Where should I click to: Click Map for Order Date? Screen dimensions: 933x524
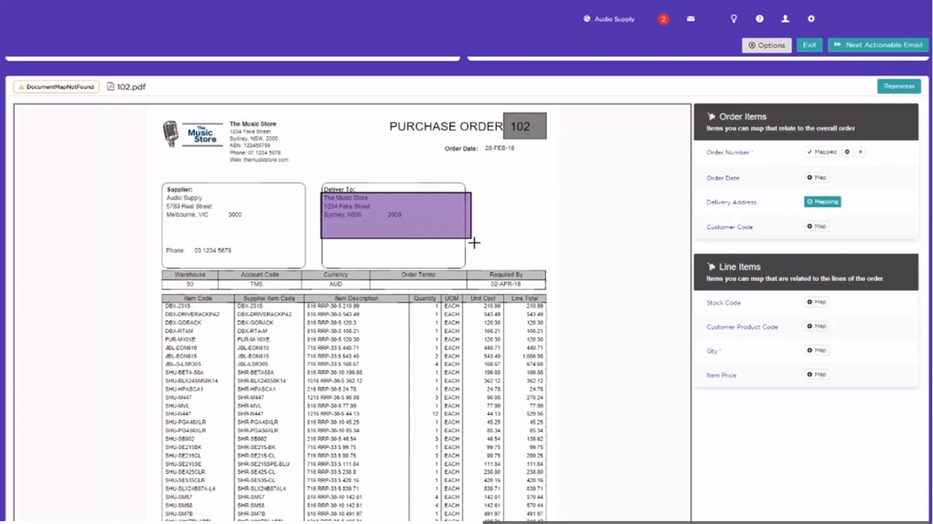click(x=816, y=178)
